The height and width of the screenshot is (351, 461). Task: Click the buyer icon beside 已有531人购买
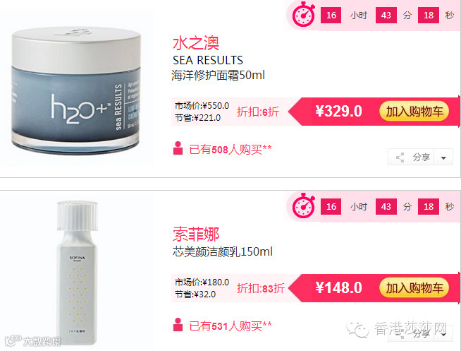(178, 325)
